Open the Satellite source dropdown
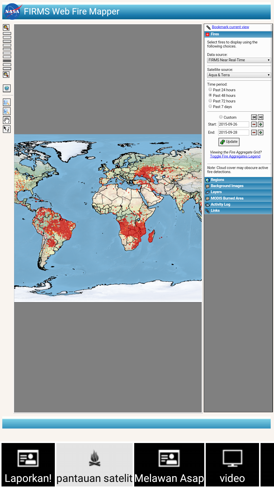This screenshot has width=274, height=488. click(x=239, y=75)
